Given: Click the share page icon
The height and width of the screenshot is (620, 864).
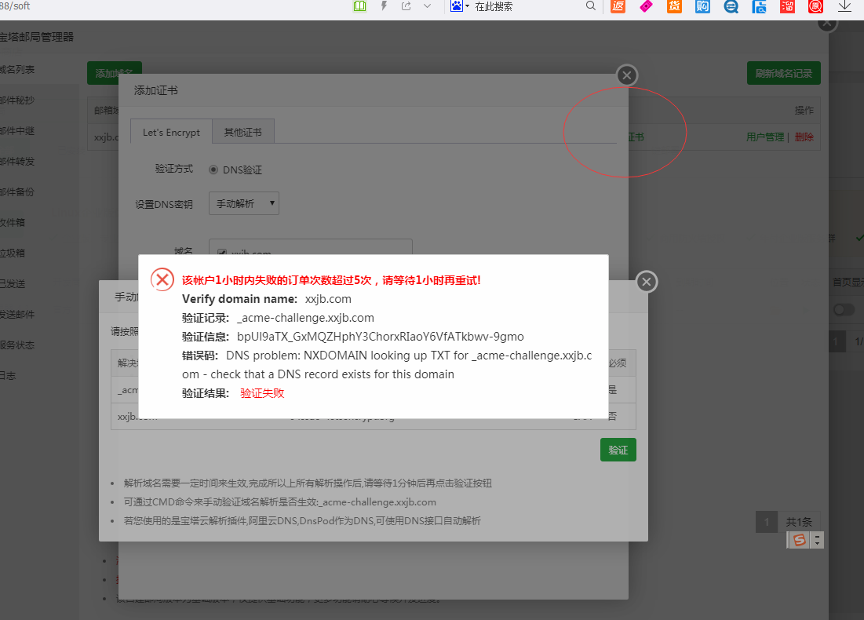Looking at the screenshot, I should [406, 6].
